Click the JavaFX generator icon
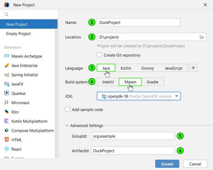The image size is (213, 170). pos(7,84)
